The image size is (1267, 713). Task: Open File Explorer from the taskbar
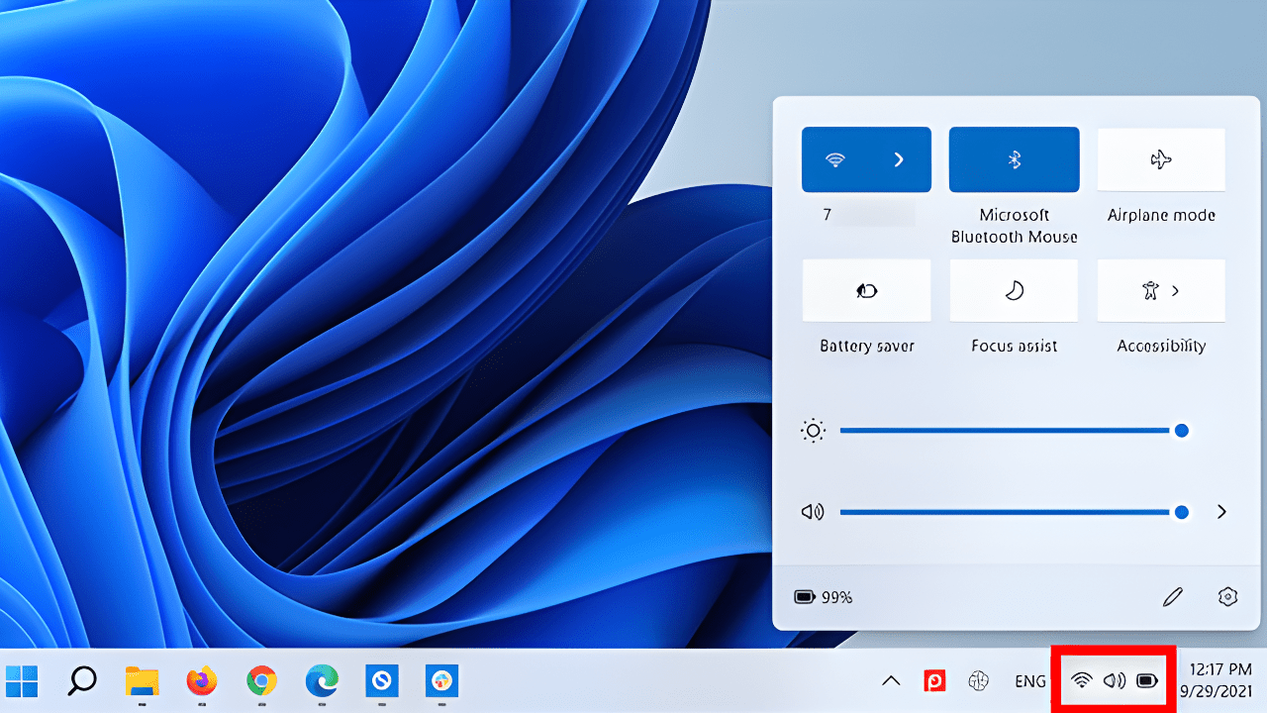[x=142, y=681]
